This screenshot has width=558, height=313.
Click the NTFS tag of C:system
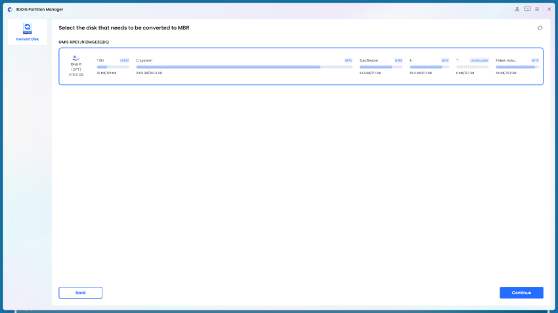348,61
